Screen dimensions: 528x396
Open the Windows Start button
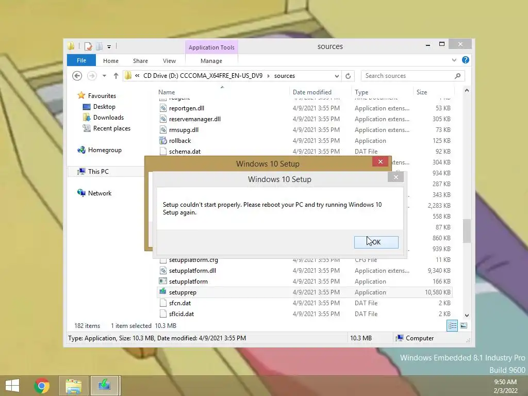[x=12, y=386]
